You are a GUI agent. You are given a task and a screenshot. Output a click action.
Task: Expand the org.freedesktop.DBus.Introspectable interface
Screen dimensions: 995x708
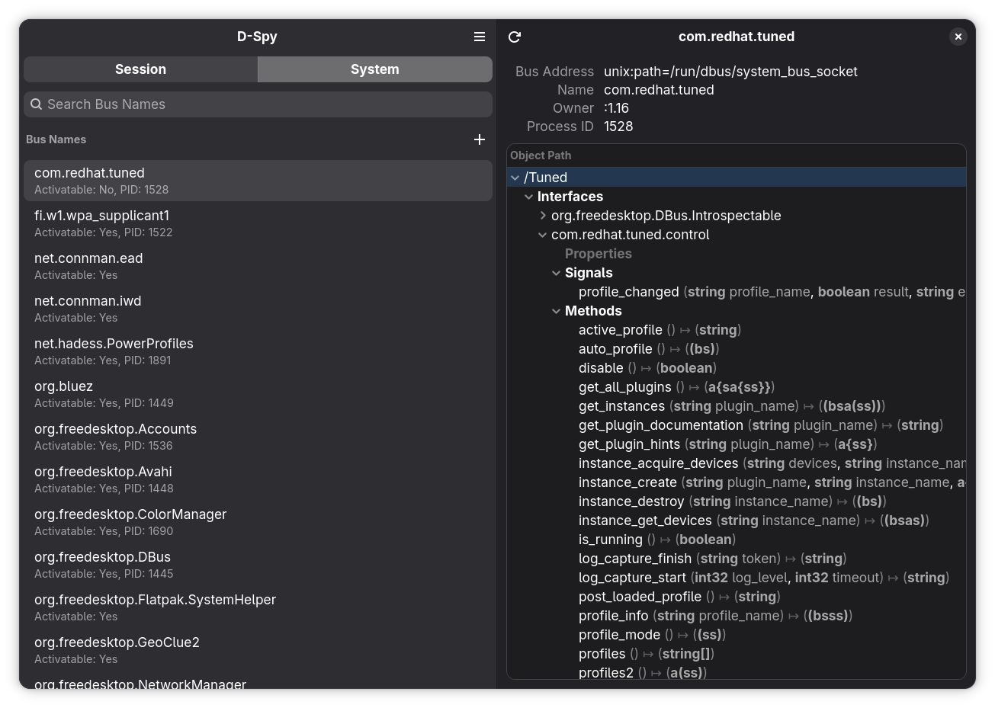pyautogui.click(x=543, y=216)
